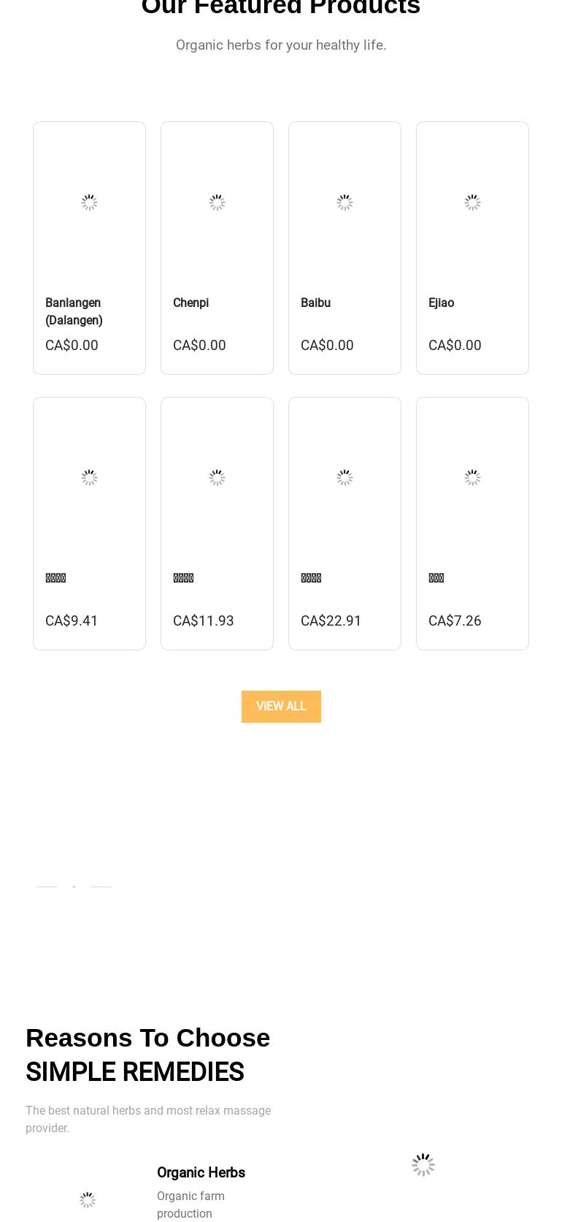Viewport: 562px width, 1222px height.
Task: Click the large loading image right of Reasons section
Action: (423, 1165)
